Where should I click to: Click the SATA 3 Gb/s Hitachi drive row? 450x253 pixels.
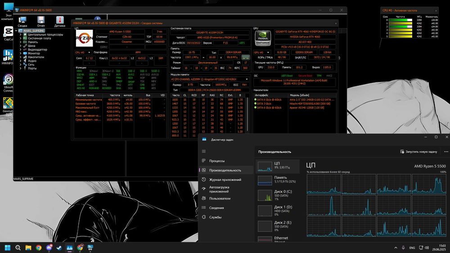(x=295, y=104)
